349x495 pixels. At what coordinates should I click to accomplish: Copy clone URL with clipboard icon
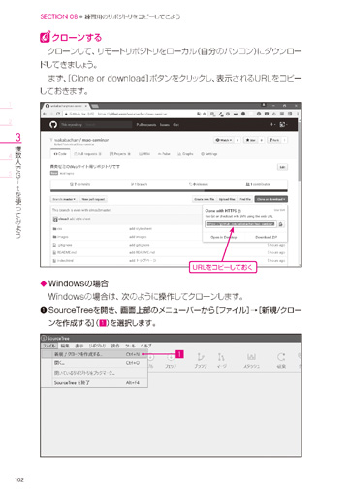point(281,224)
